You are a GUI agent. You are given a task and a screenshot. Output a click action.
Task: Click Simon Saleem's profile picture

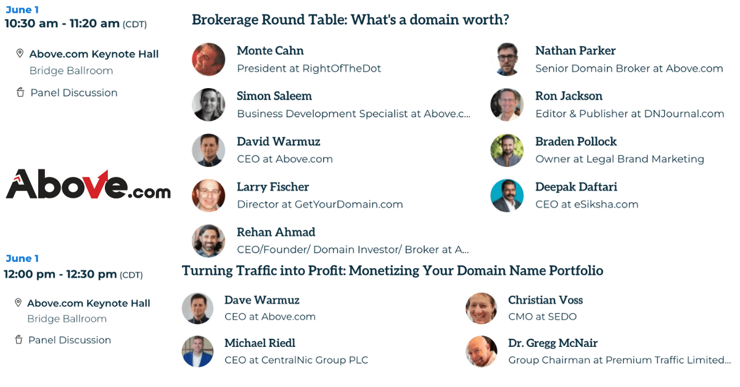(208, 105)
